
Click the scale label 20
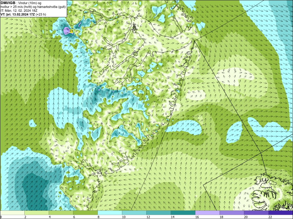coord(246,217)
